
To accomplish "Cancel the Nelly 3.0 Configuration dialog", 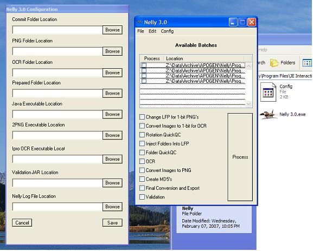I will (x=22, y=223).
